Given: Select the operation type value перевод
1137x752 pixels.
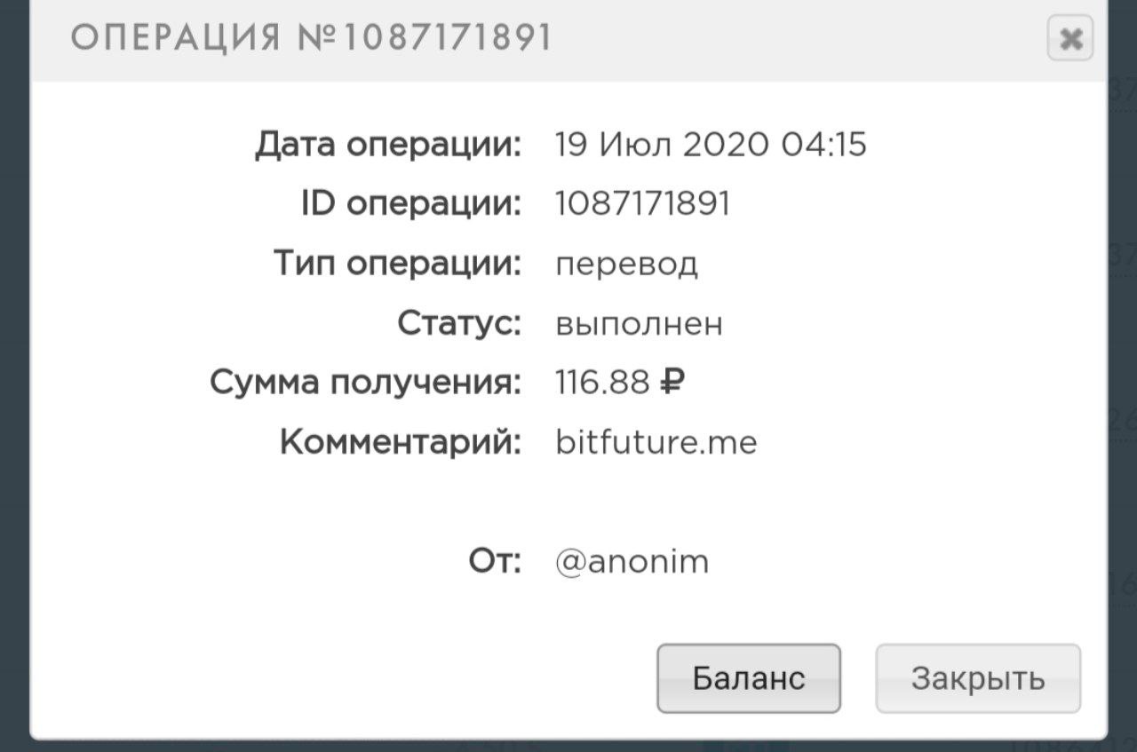Looking at the screenshot, I should pyautogui.click(x=626, y=264).
